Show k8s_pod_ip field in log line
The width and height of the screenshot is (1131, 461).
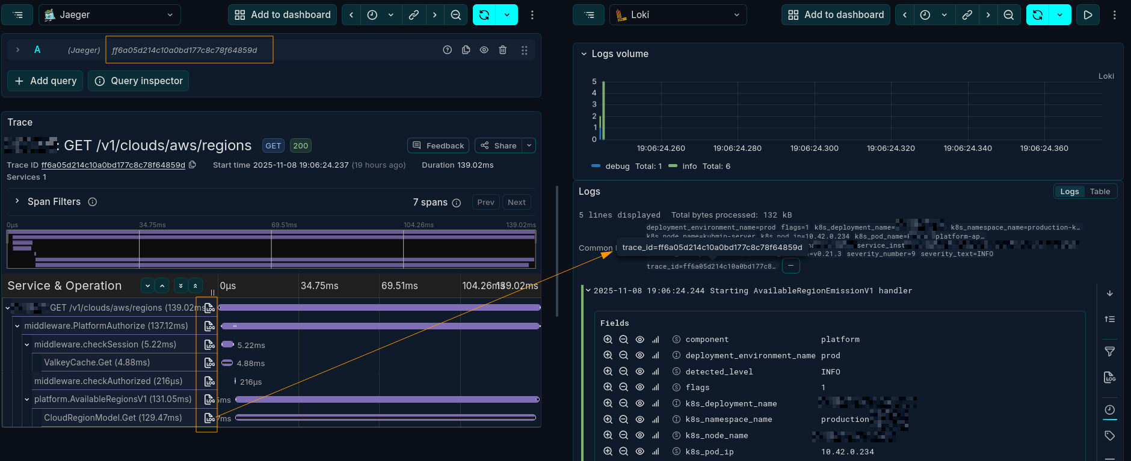(640, 451)
